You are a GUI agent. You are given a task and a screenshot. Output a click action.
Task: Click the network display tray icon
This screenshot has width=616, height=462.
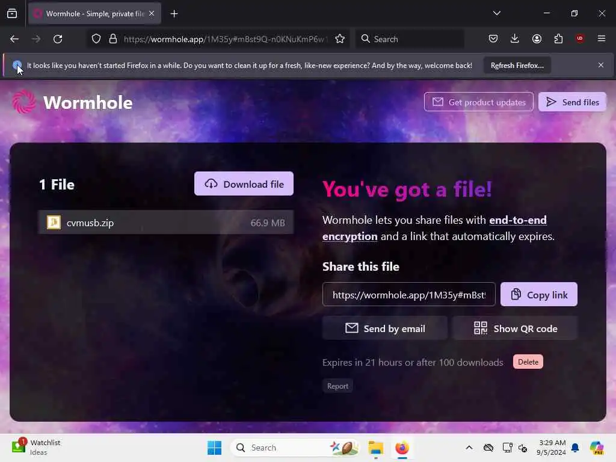pos(507,448)
